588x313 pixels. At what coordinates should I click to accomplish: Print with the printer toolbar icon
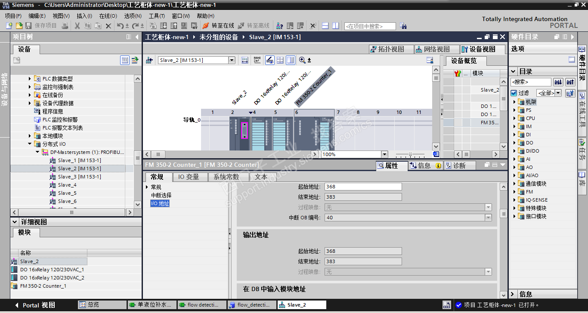(65, 26)
